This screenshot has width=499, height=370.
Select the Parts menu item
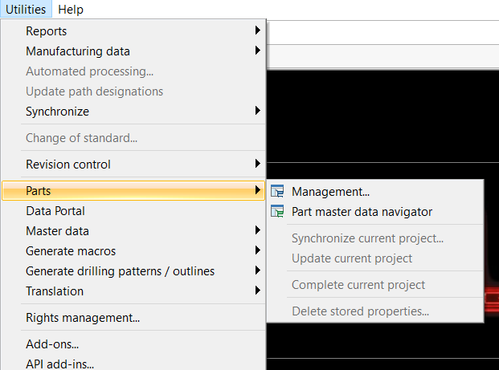click(133, 191)
